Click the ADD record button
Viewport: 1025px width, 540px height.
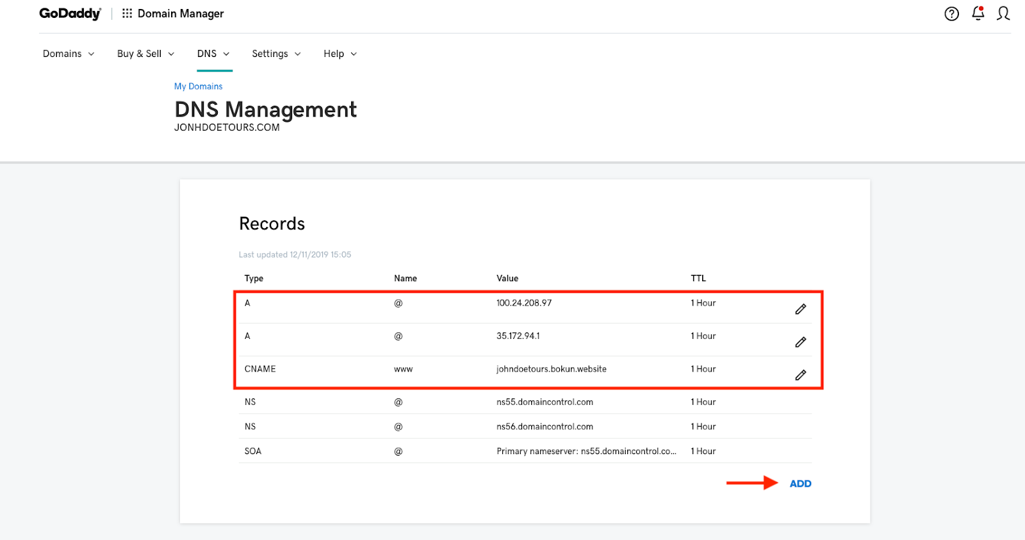800,484
